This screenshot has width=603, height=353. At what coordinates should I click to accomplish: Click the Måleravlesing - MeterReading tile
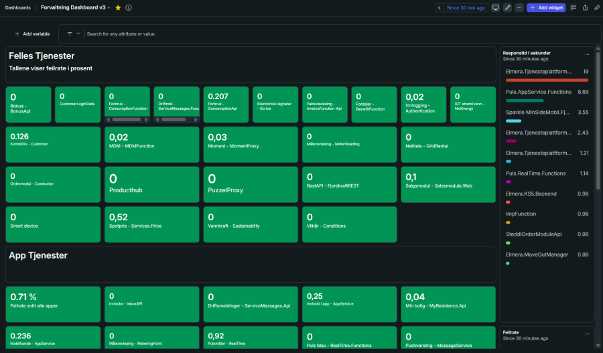(x=350, y=145)
